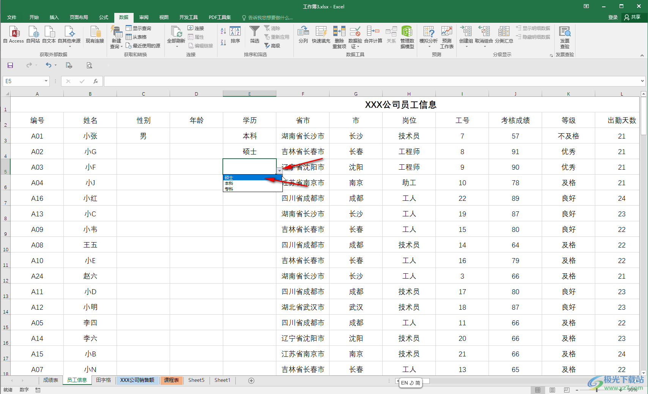
Task: Collapse the ribbon arrow
Action: 642,55
